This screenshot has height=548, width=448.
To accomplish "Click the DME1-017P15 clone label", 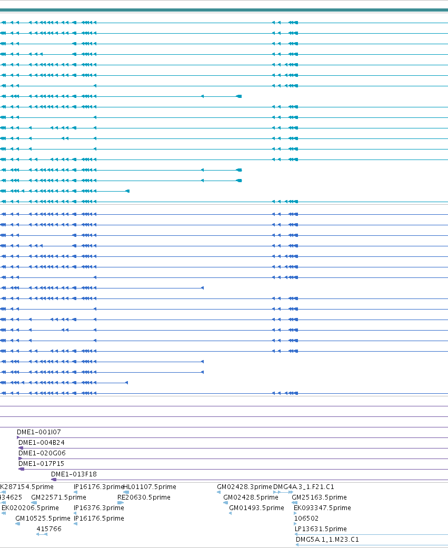I will click(41, 463).
